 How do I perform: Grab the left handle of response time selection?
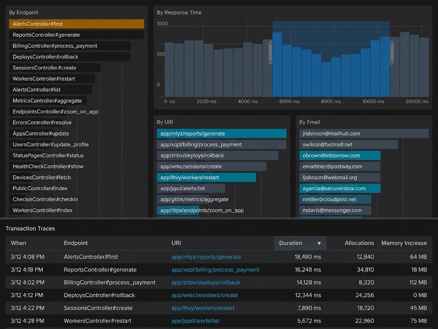[x=270, y=52]
